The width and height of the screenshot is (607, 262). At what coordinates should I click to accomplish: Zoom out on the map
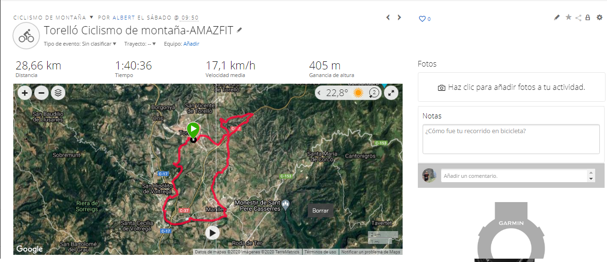point(41,93)
